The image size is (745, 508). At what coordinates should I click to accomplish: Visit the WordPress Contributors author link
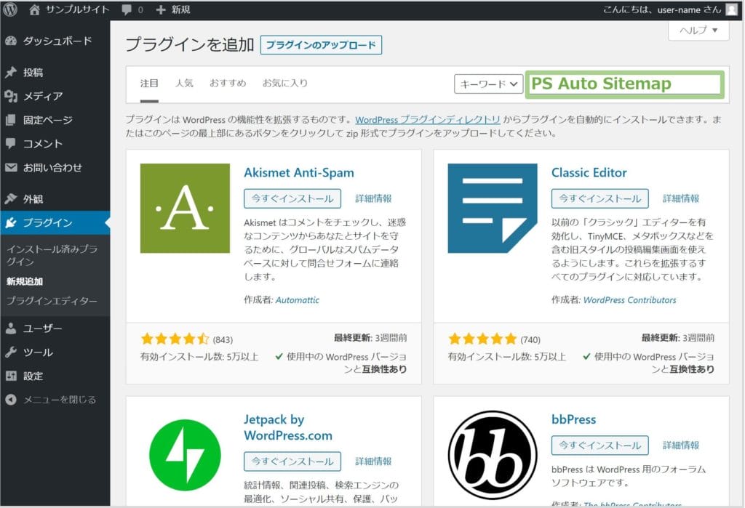tap(629, 300)
